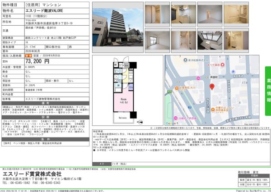Click the contract period 普通借家 2年間

(34, 90)
